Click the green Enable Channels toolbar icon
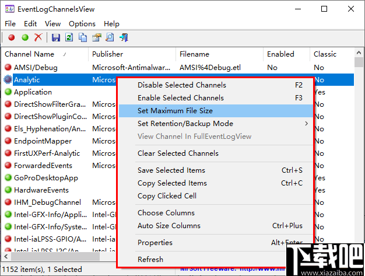The width and height of the screenshot is (365, 276). [x=25, y=37]
